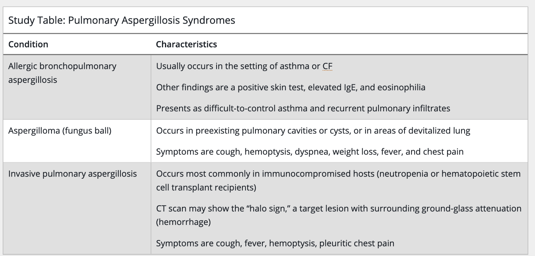Click the pleuritic chest pain symptoms line
This screenshot has height=256, width=535.
(275, 243)
